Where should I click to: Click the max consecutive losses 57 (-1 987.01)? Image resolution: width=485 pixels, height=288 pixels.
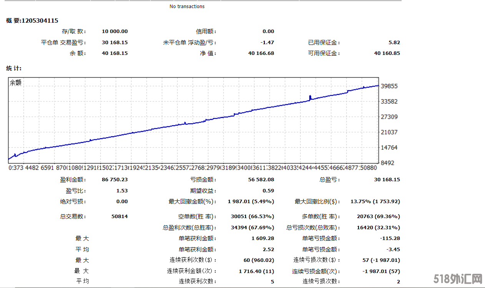381,260
